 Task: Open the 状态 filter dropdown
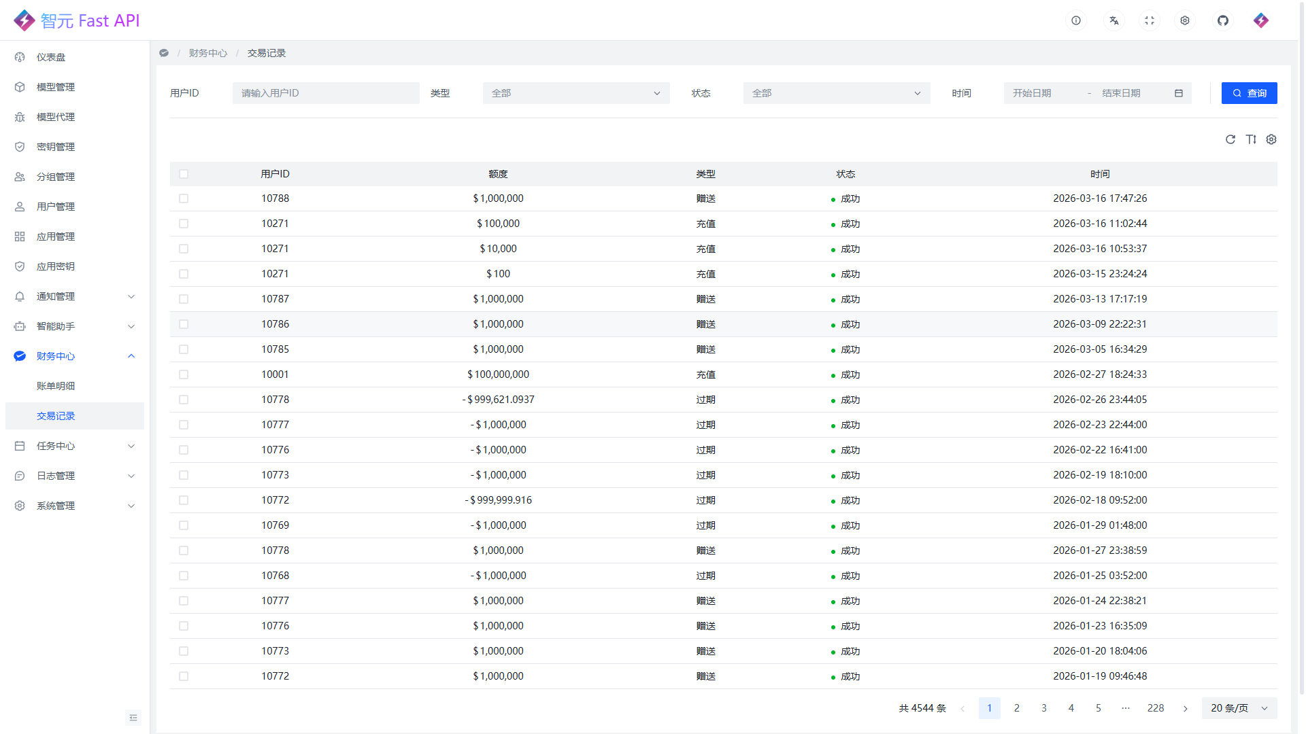point(836,93)
